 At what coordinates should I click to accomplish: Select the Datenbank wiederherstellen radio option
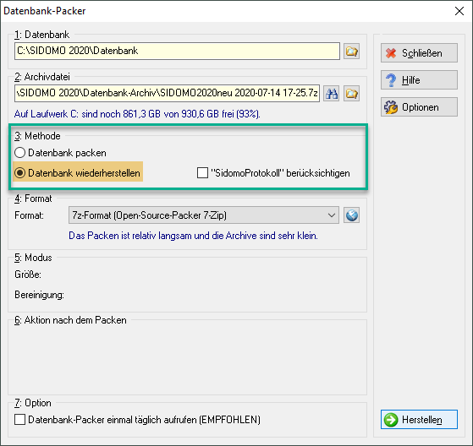click(20, 173)
